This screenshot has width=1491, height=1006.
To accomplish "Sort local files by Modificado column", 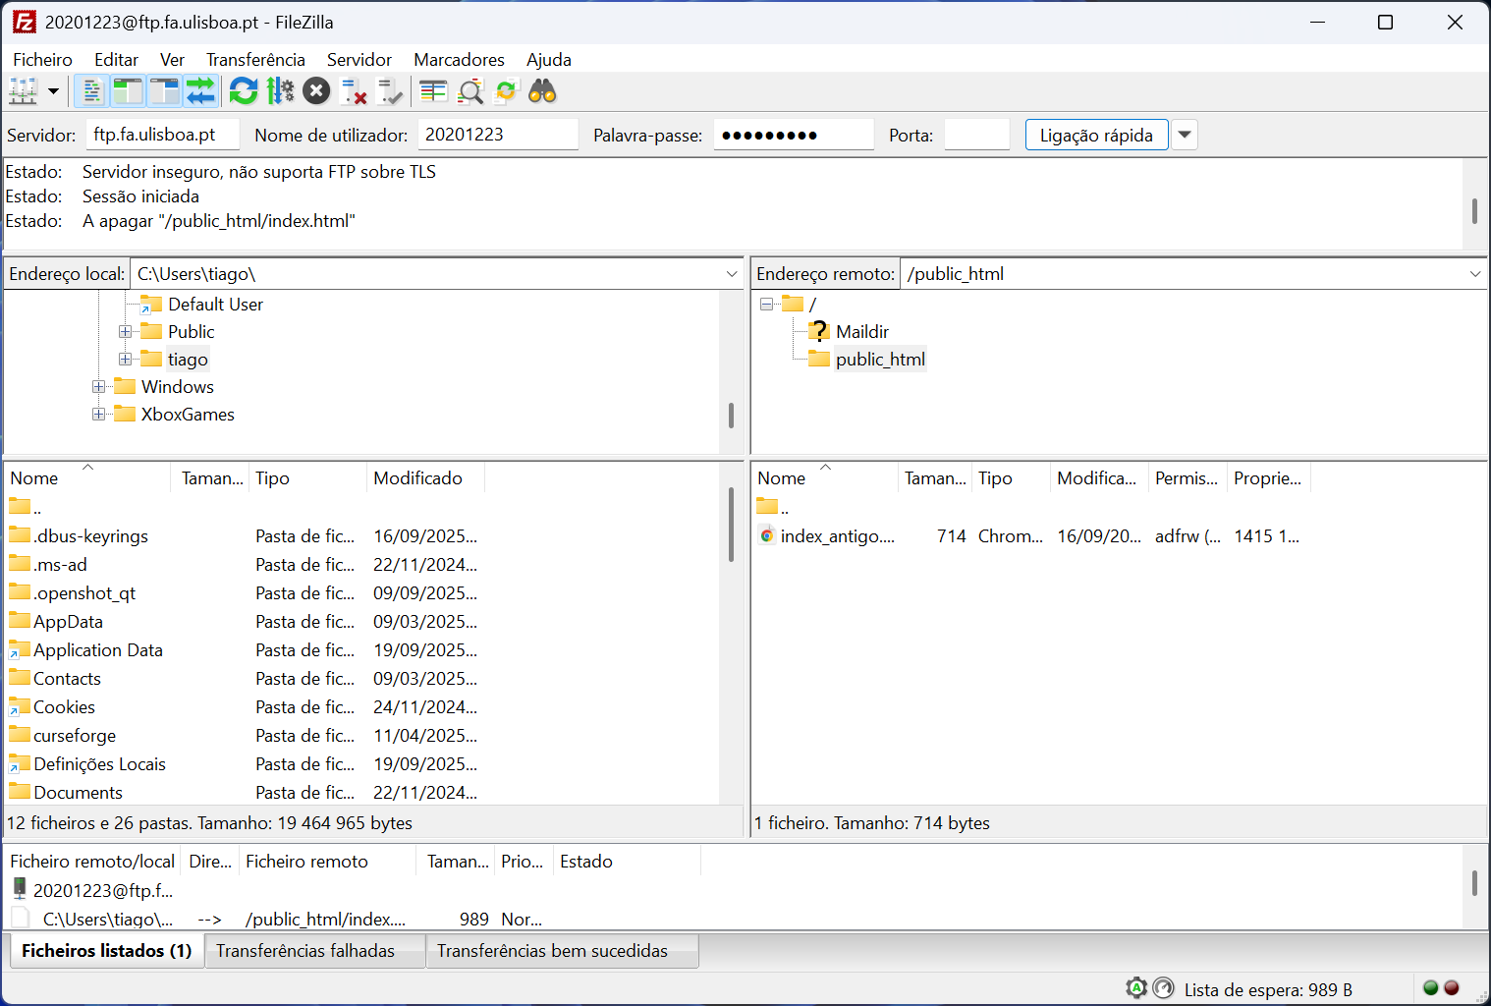I will pyautogui.click(x=426, y=477).
